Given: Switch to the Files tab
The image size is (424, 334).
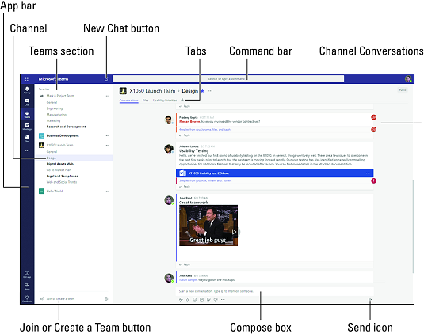Looking at the screenshot, I should point(146,101).
